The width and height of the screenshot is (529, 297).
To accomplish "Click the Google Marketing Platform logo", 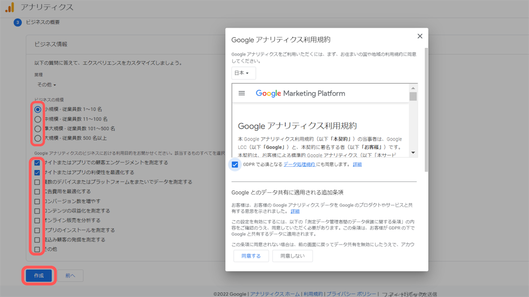I will (300, 93).
